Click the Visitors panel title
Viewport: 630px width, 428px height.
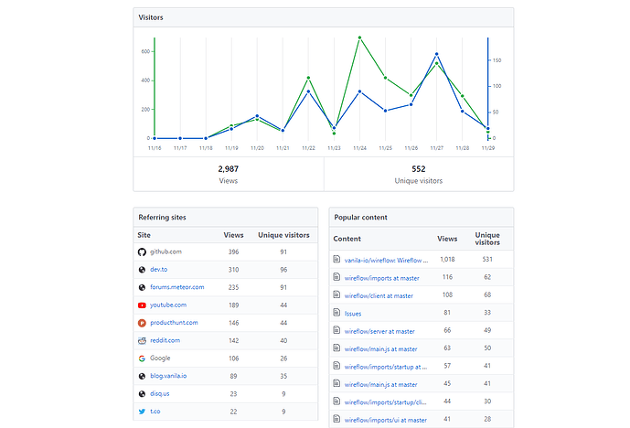coord(151,17)
